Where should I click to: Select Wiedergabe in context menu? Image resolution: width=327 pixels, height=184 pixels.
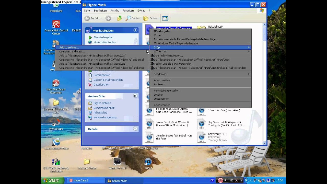click(200, 31)
